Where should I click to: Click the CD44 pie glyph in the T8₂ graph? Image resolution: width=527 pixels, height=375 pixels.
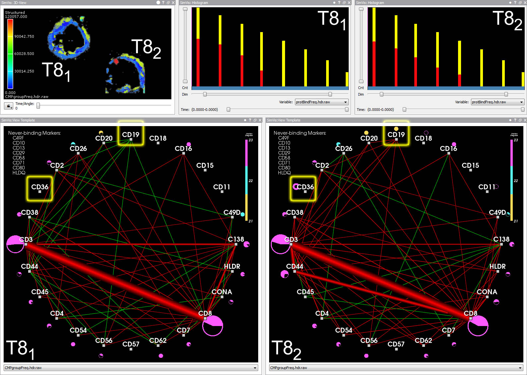[284, 274]
